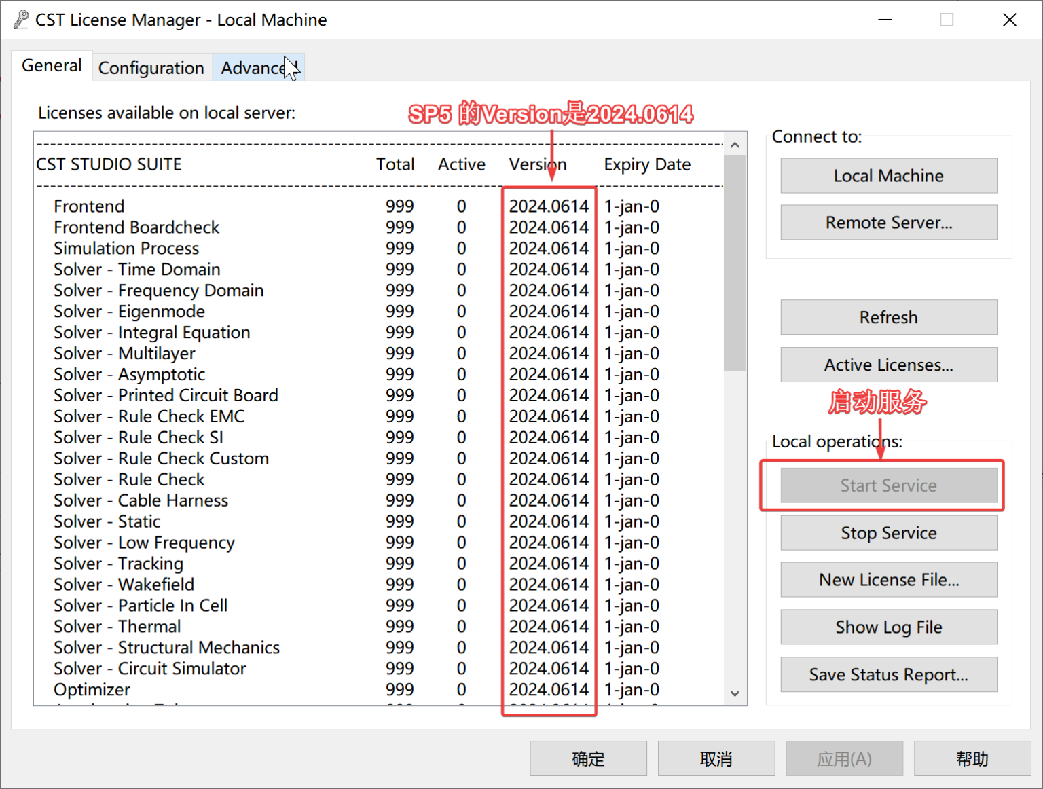The width and height of the screenshot is (1043, 789).
Task: Click the key icon in title bar
Action: coord(21,20)
